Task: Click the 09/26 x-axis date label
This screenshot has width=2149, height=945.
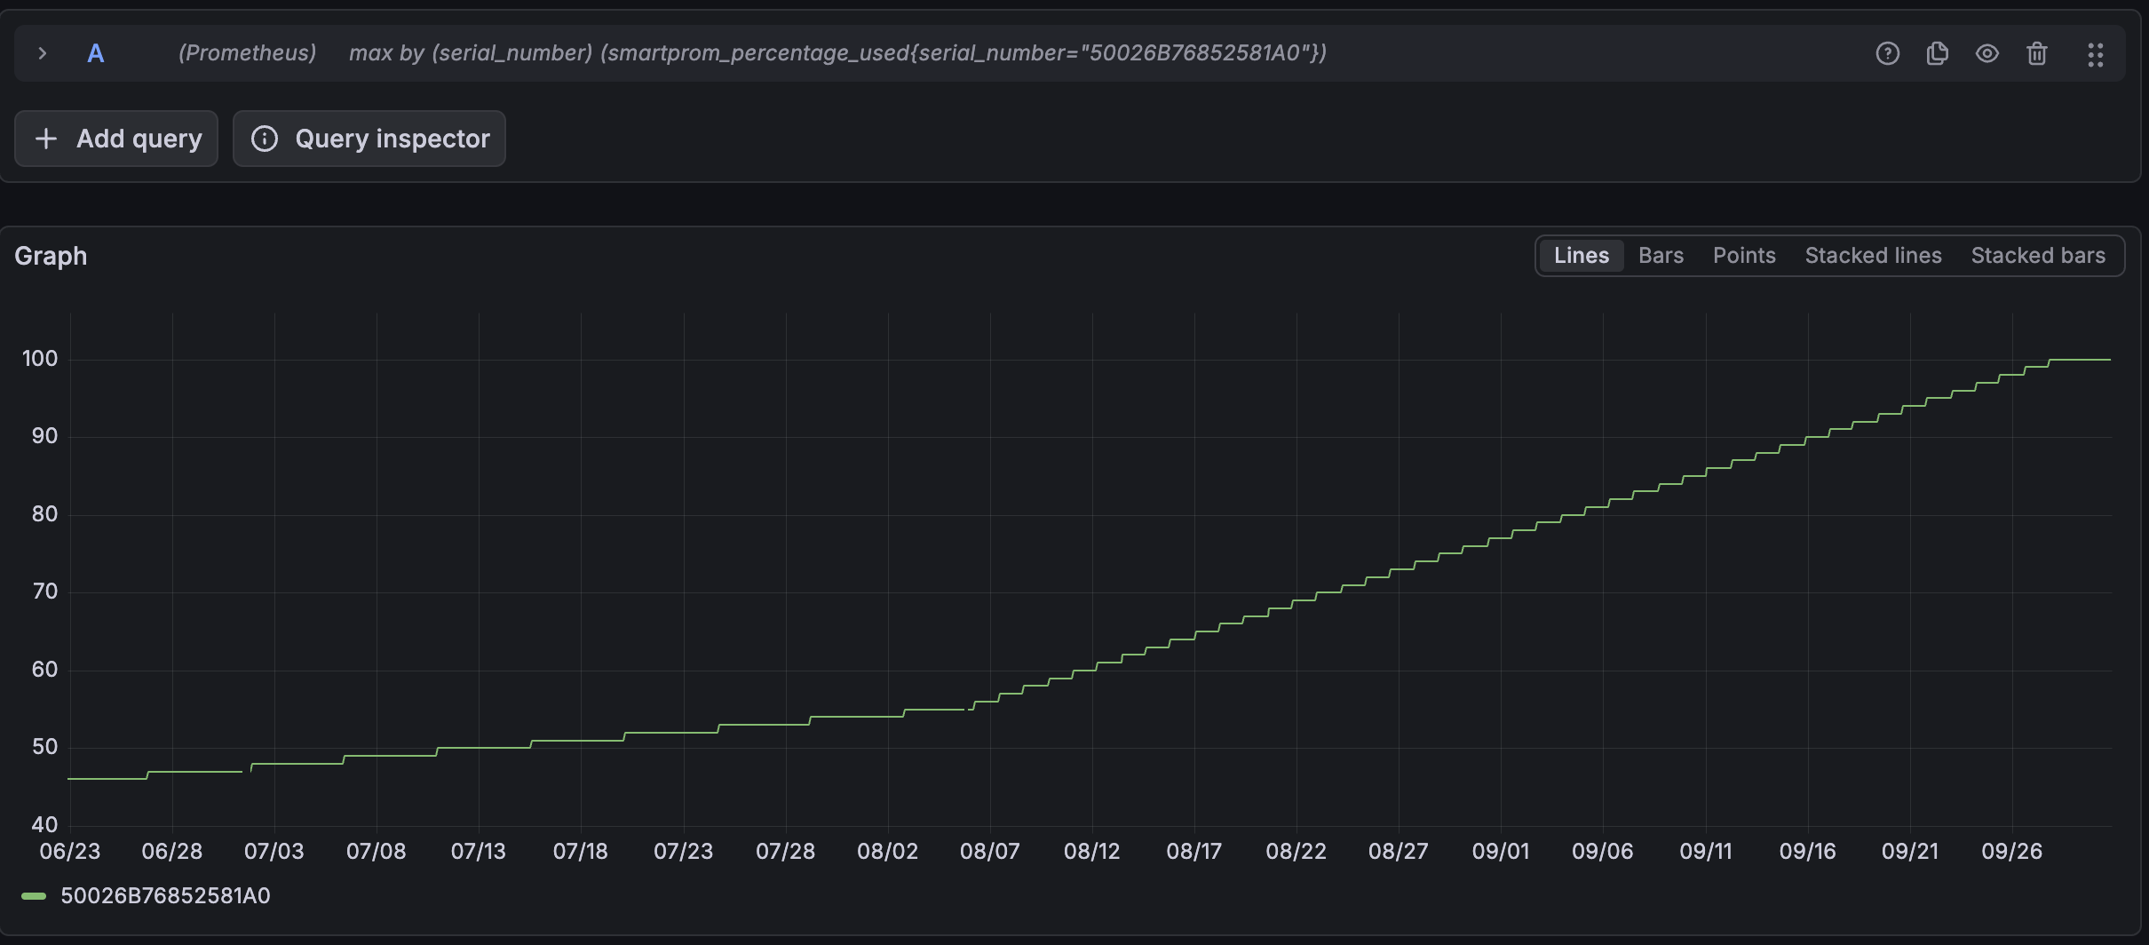Action: pyautogui.click(x=2011, y=851)
